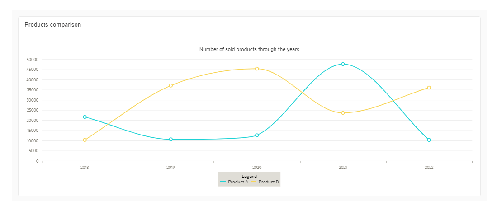Toggle Product B series in legend
The width and height of the screenshot is (497, 210).
pyautogui.click(x=269, y=182)
